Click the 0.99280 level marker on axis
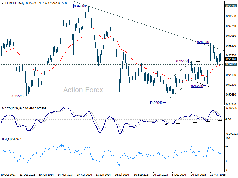The height and width of the screenshot is (178, 238). (x=231, y=6)
